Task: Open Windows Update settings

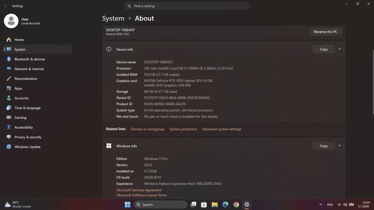Action: click(x=38, y=147)
